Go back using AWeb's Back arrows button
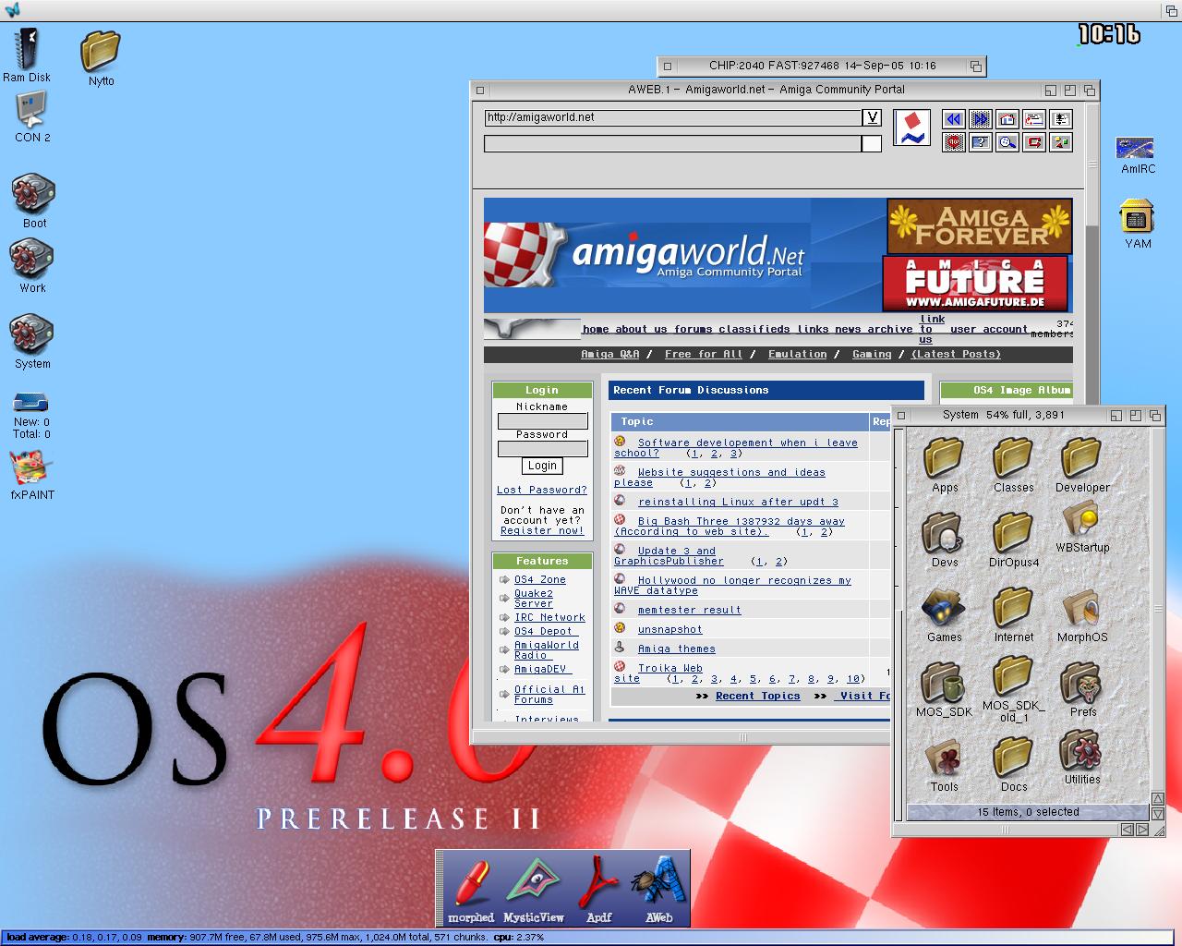The height and width of the screenshot is (946, 1182). coord(953,119)
